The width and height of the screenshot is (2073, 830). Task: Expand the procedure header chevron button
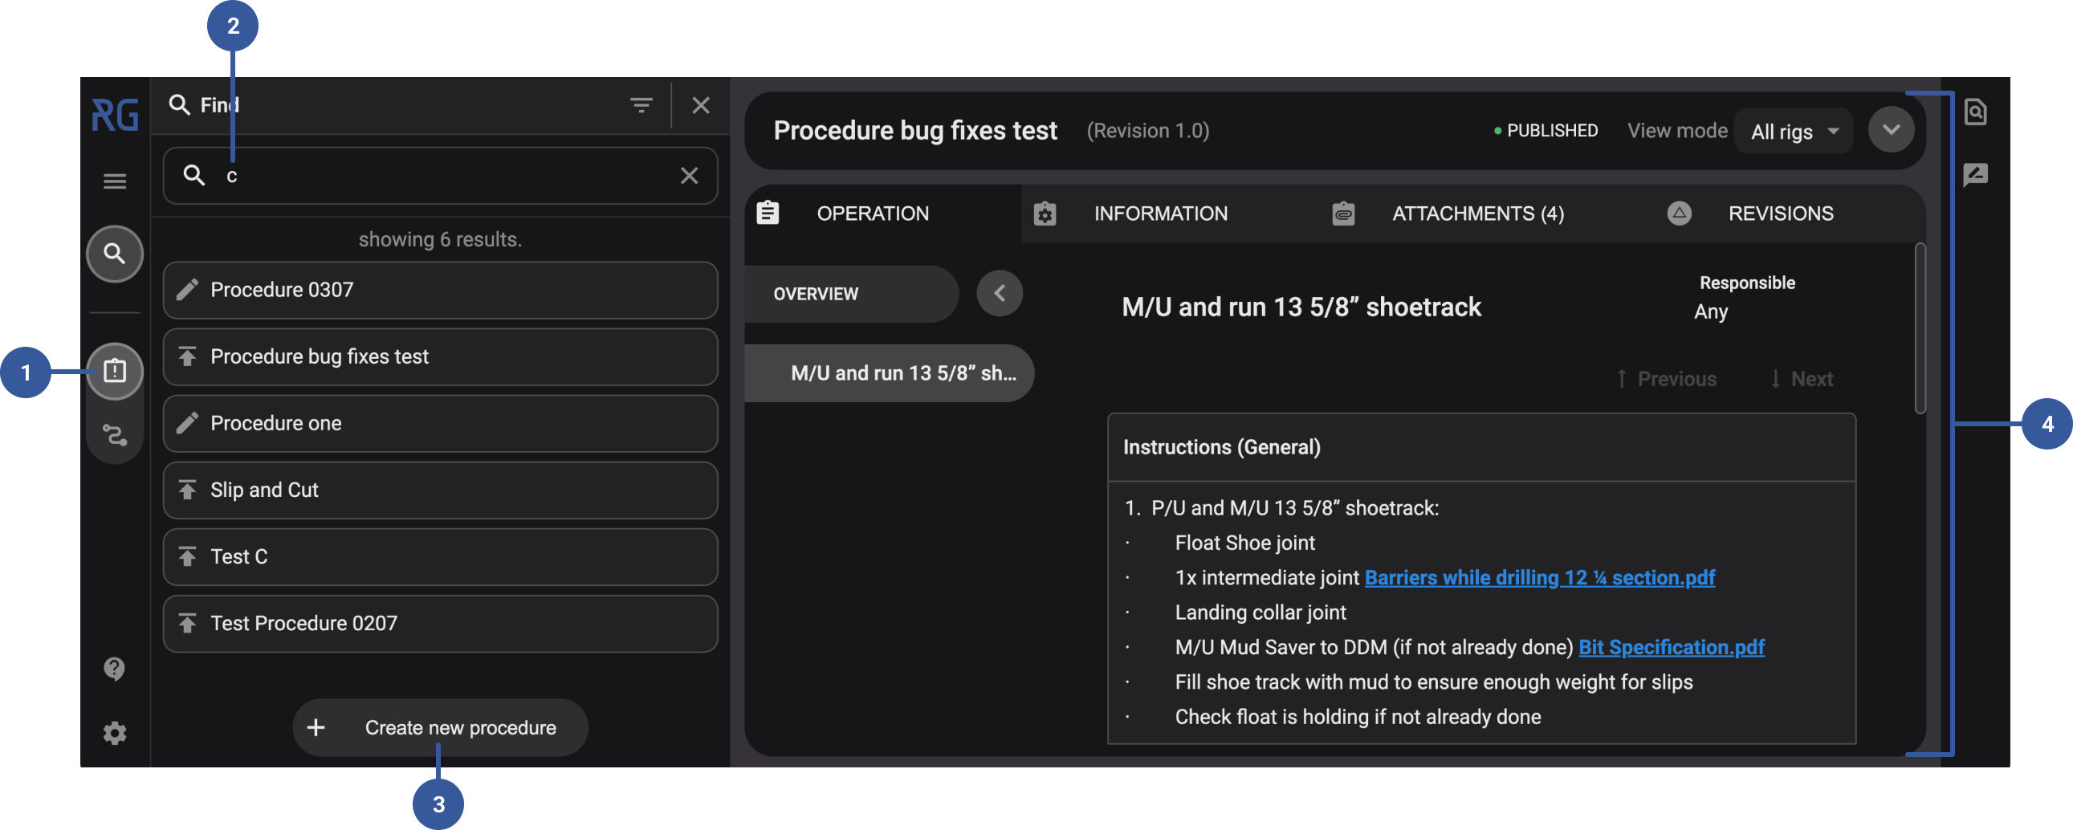click(1890, 130)
